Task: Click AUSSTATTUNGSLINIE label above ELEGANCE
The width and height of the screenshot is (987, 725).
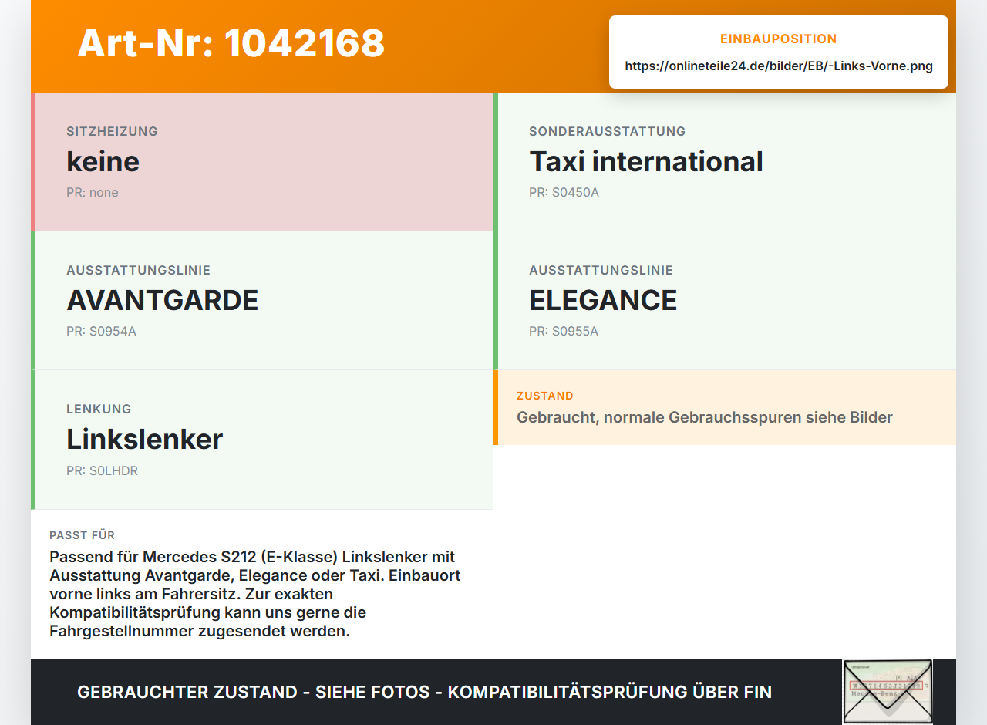Action: click(601, 270)
